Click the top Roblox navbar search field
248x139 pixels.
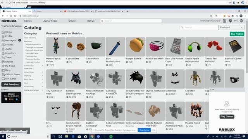[131, 21]
